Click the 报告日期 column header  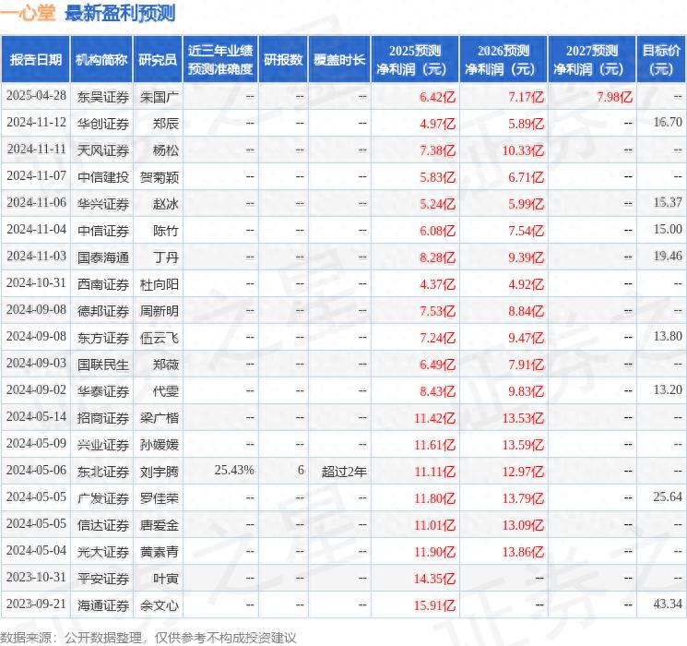(x=35, y=60)
